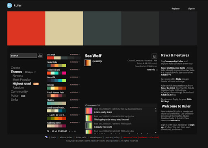
Task: Click dianesteinberg comment avatar thumbnail
Action: coord(89,111)
